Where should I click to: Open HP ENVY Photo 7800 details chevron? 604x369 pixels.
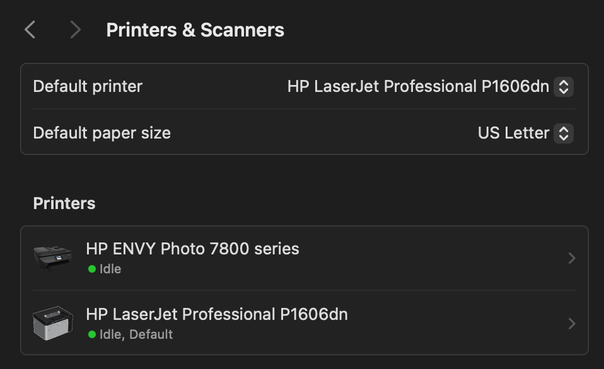click(572, 258)
